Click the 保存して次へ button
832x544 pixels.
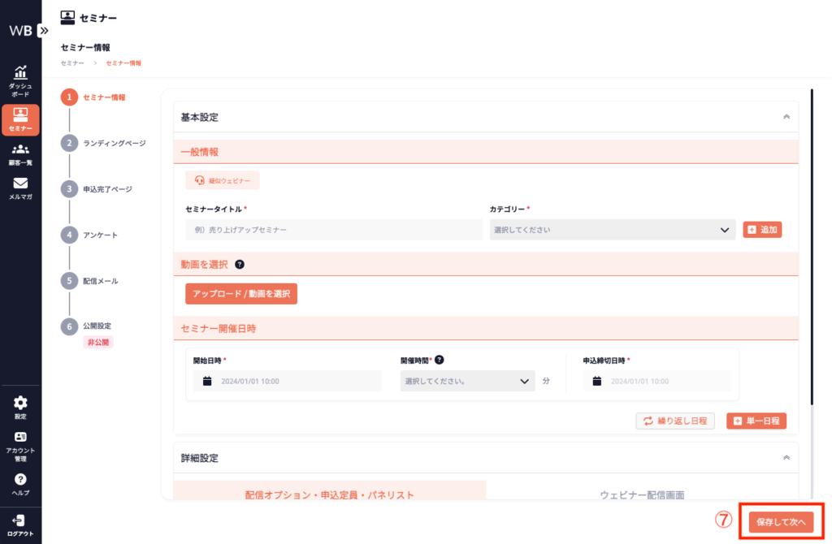point(780,522)
